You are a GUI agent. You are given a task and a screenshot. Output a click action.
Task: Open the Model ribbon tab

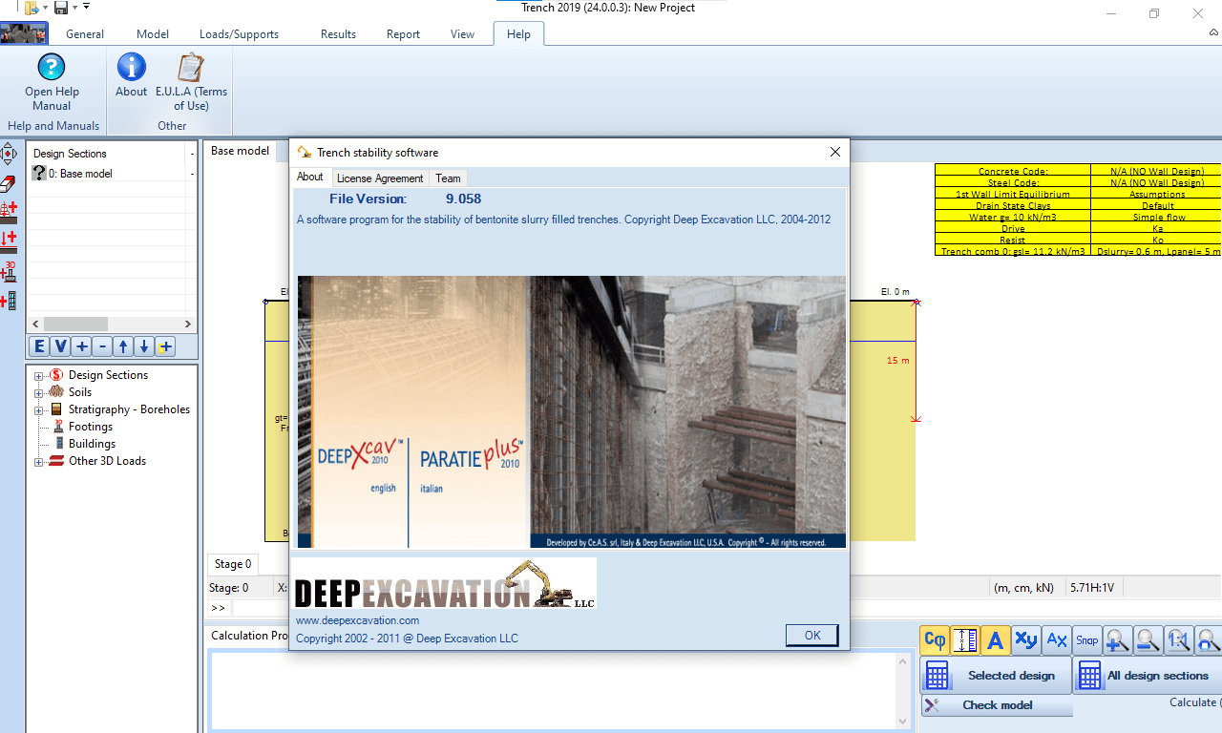(153, 34)
